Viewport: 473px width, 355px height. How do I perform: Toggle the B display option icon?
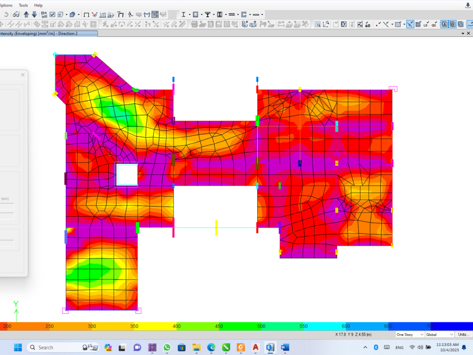453,24
